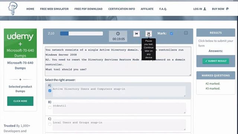Viewport: 238px width, 134px height.
Task: Uncheck answer A checkbox
Action: click(50, 91)
